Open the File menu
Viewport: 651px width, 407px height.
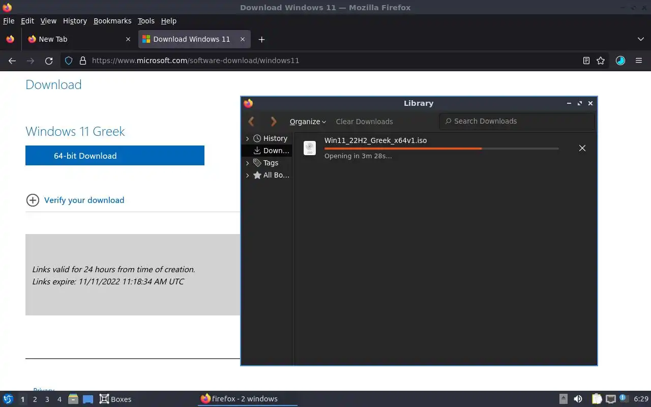[9, 21]
